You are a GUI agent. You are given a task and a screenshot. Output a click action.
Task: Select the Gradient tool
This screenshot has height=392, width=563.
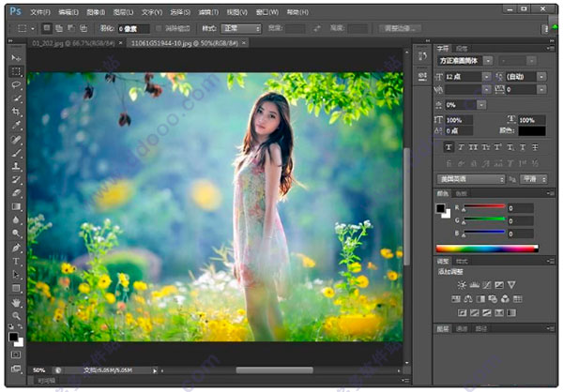point(16,206)
